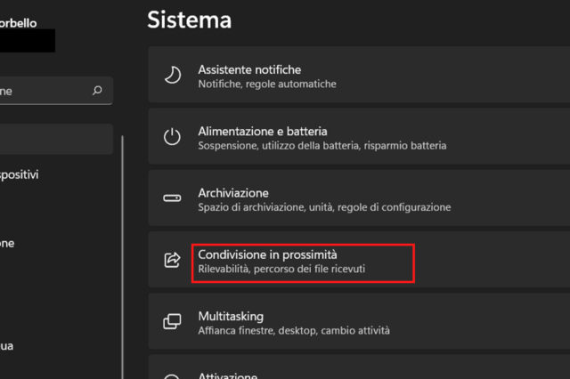
Task: Open the Multitasking settings row
Action: coord(356,321)
